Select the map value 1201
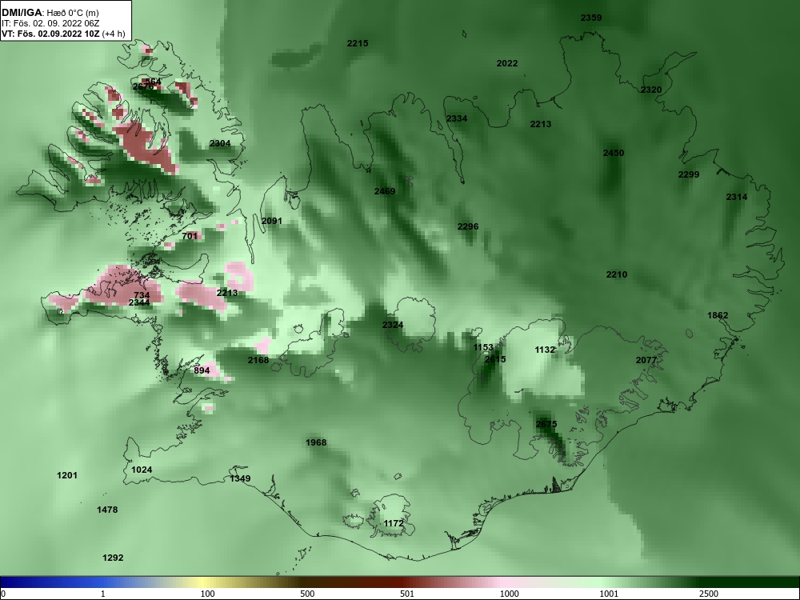 pyautogui.click(x=67, y=475)
